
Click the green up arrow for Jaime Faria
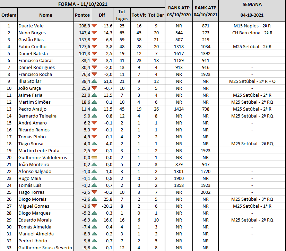point(94,95)
